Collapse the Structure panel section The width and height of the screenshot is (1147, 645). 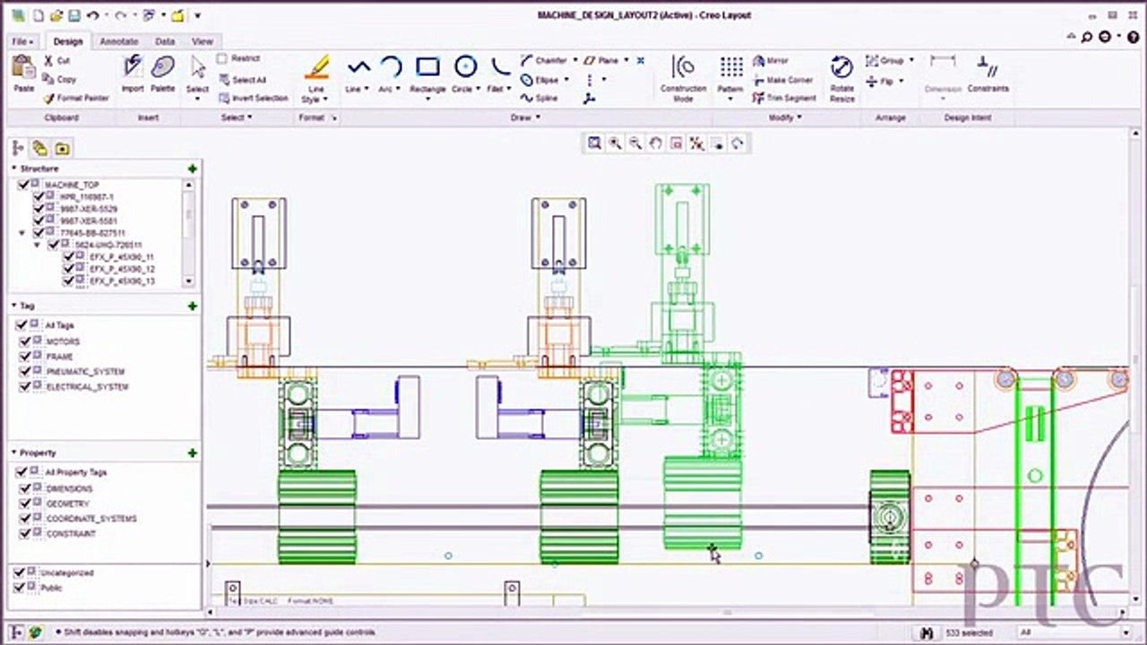coord(14,168)
